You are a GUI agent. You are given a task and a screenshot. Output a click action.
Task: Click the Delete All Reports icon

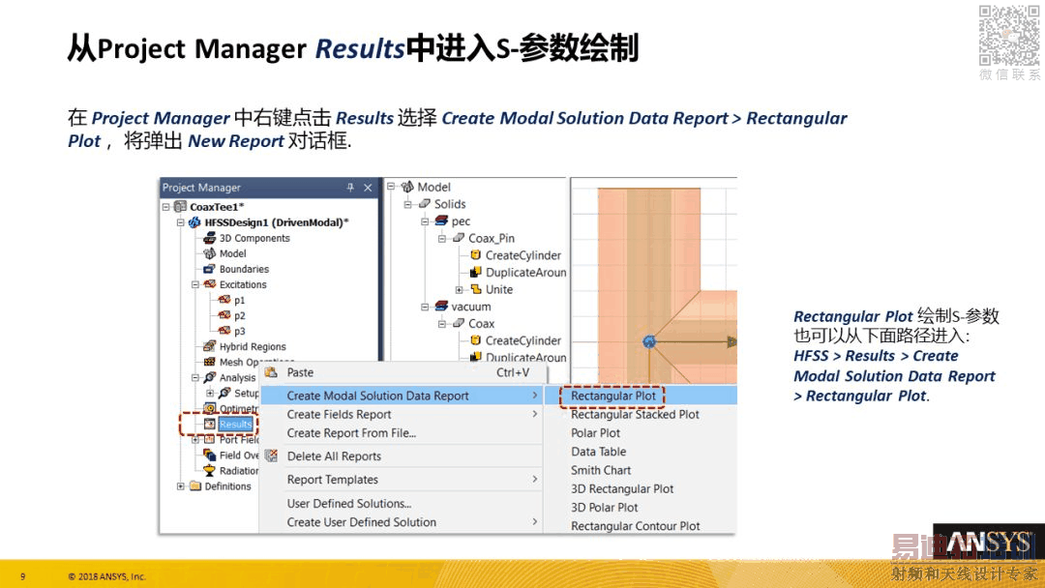[x=271, y=456]
